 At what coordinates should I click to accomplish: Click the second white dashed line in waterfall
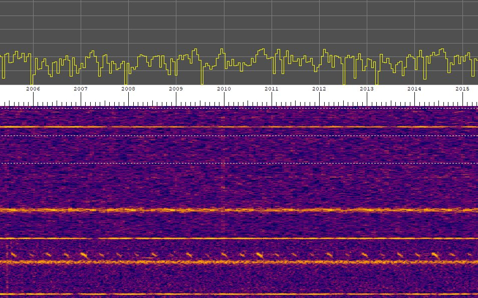(239, 135)
